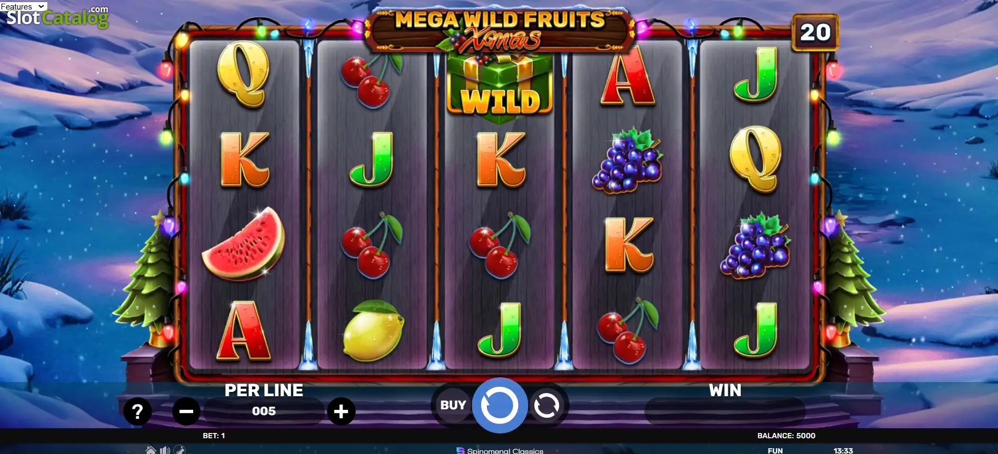Toggle the rabbit turbo mode icon
The image size is (998, 454).
pyautogui.click(x=179, y=450)
